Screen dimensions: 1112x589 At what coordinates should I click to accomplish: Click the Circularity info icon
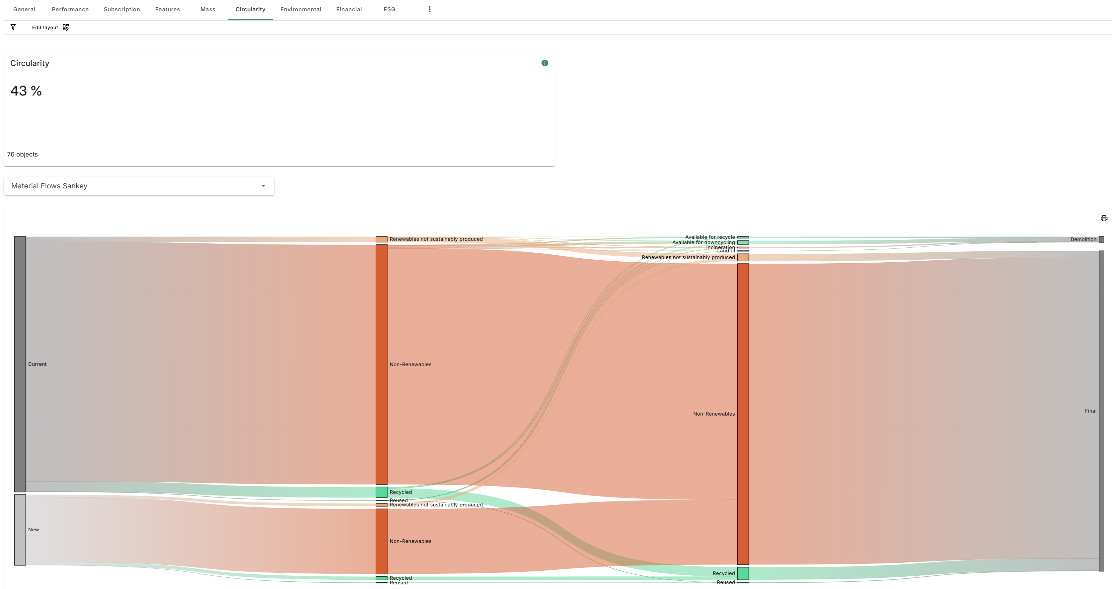coord(545,63)
